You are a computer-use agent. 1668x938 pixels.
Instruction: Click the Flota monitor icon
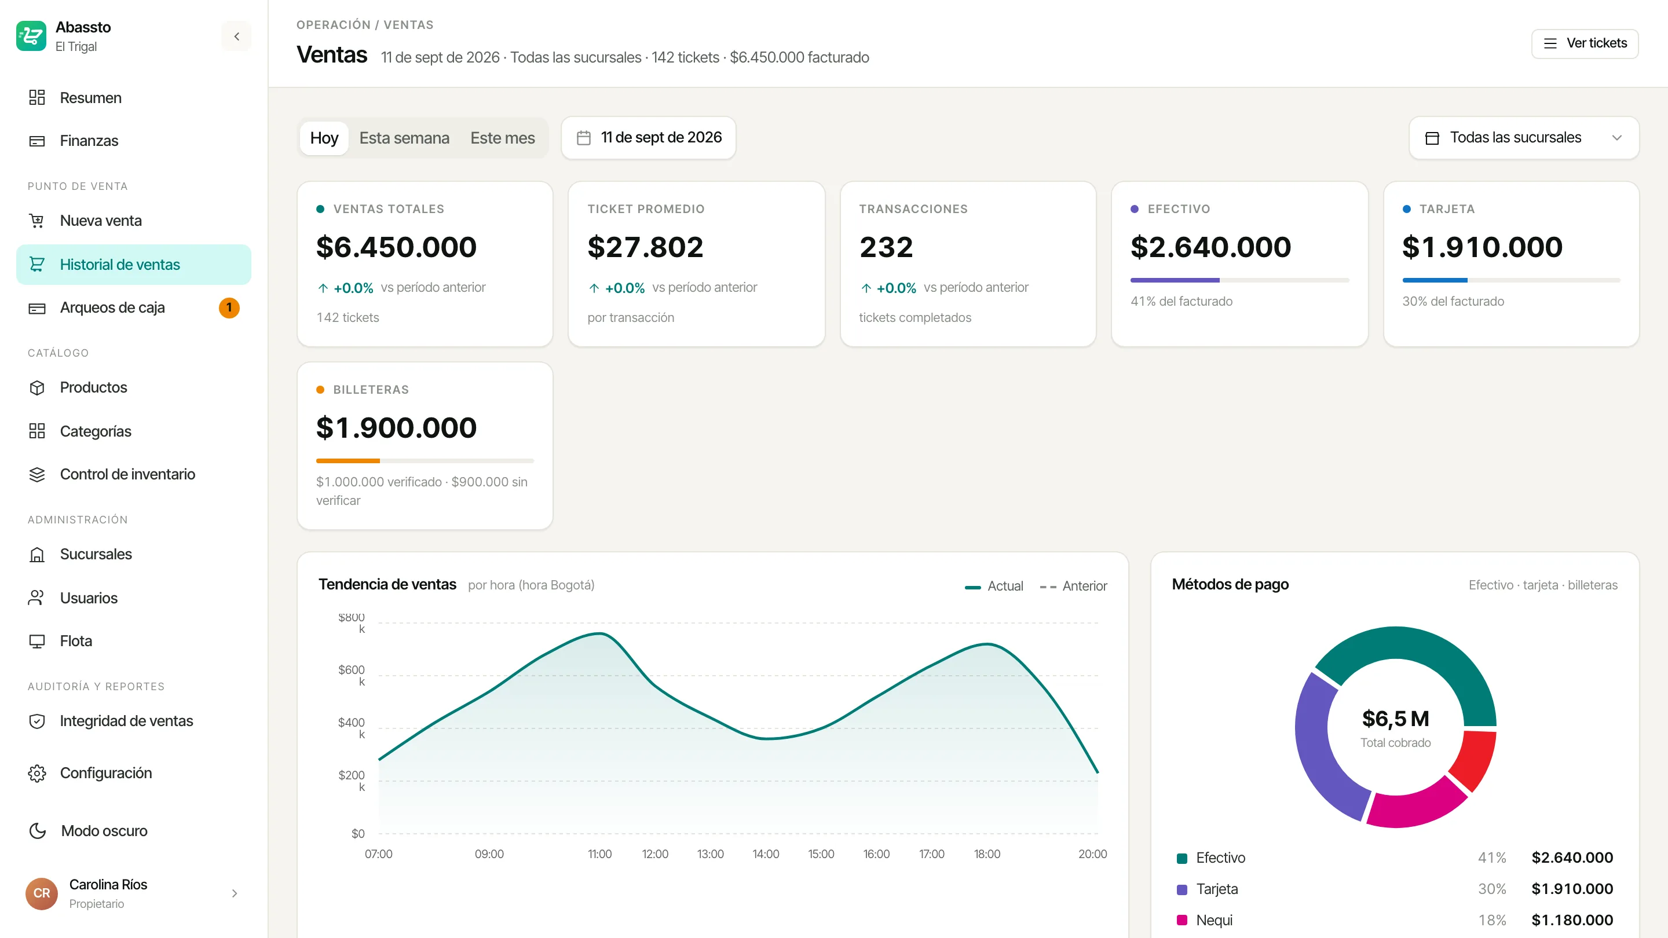pos(37,642)
